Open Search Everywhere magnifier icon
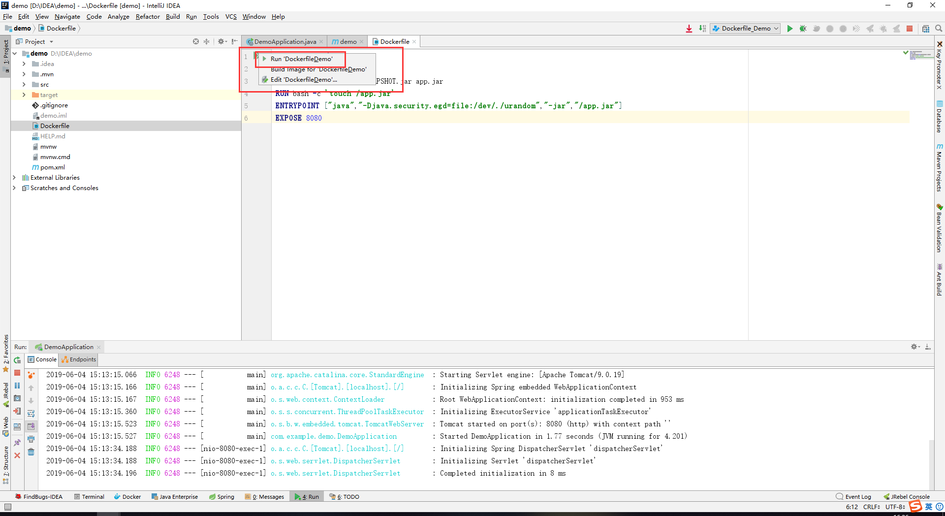Viewport: 945px width, 516px height. [939, 29]
